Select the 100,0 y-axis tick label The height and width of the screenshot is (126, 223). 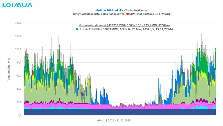click(x=18, y=49)
